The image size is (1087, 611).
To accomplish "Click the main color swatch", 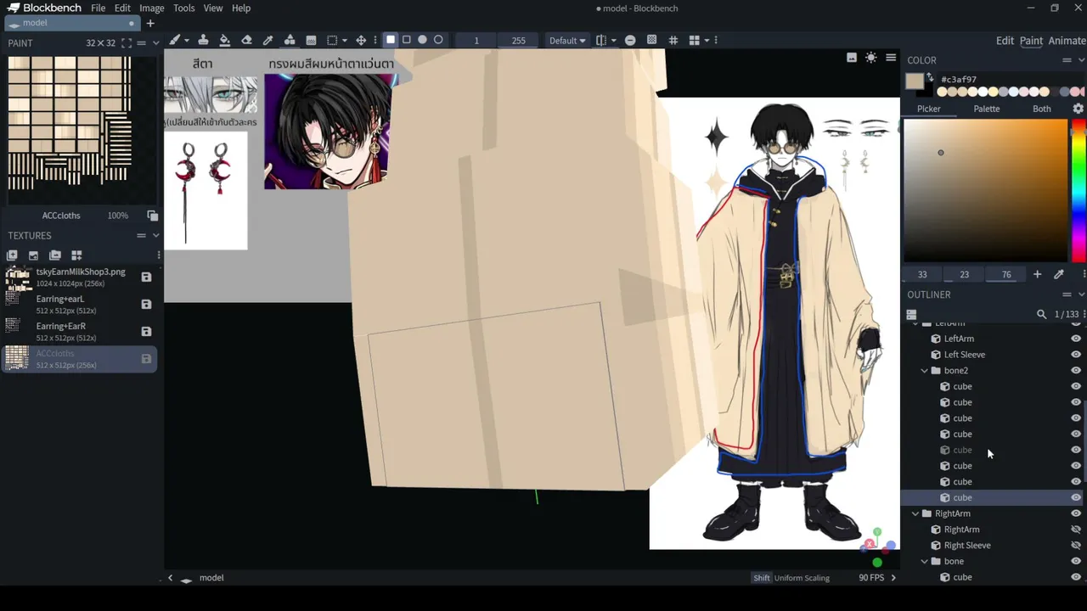I will click(914, 81).
